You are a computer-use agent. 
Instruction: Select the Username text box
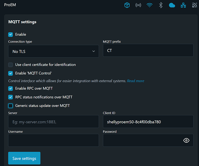click(x=53, y=140)
